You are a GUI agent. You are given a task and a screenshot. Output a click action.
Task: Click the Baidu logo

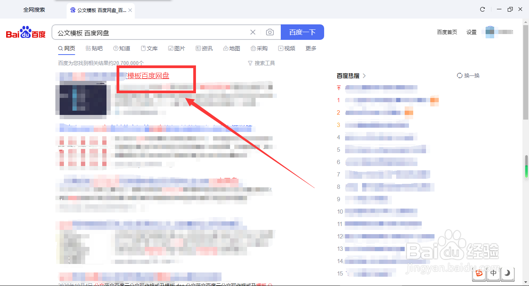(x=26, y=33)
